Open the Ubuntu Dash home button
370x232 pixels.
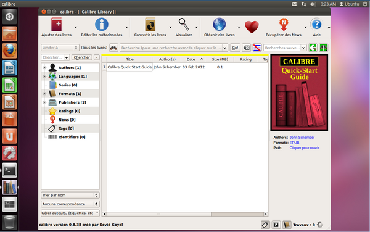tap(9, 17)
